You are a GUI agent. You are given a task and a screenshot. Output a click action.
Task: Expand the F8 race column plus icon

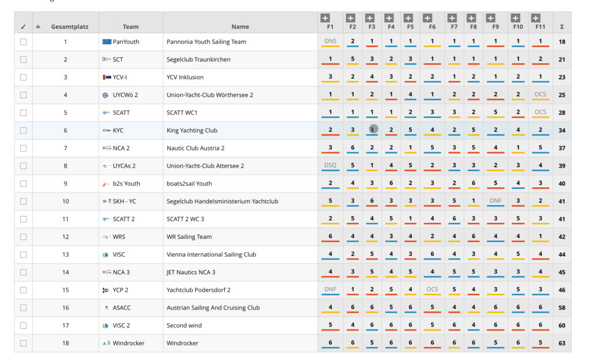[472, 18]
